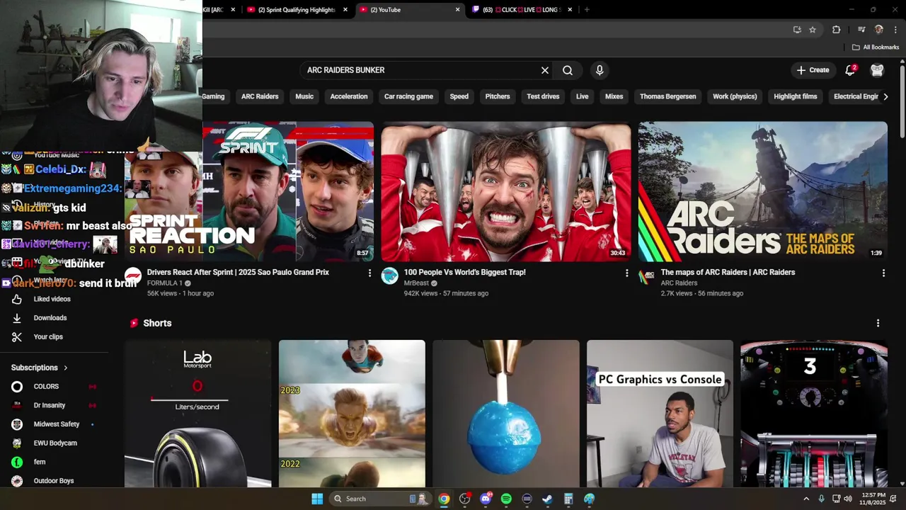
Task: Bookmark this page with the star icon
Action: [x=813, y=30]
